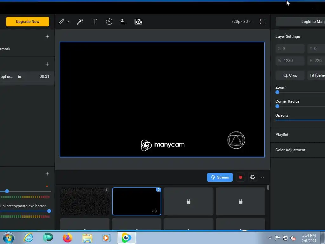Click the Opacity slider track
Screen dimensions: 325x244
(x=300, y=120)
